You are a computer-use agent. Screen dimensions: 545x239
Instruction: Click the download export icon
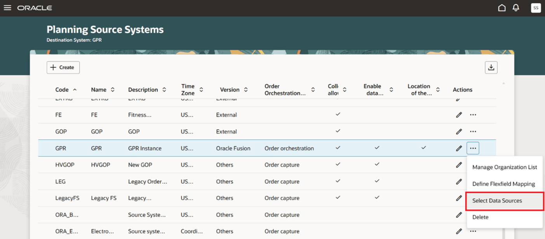491,67
